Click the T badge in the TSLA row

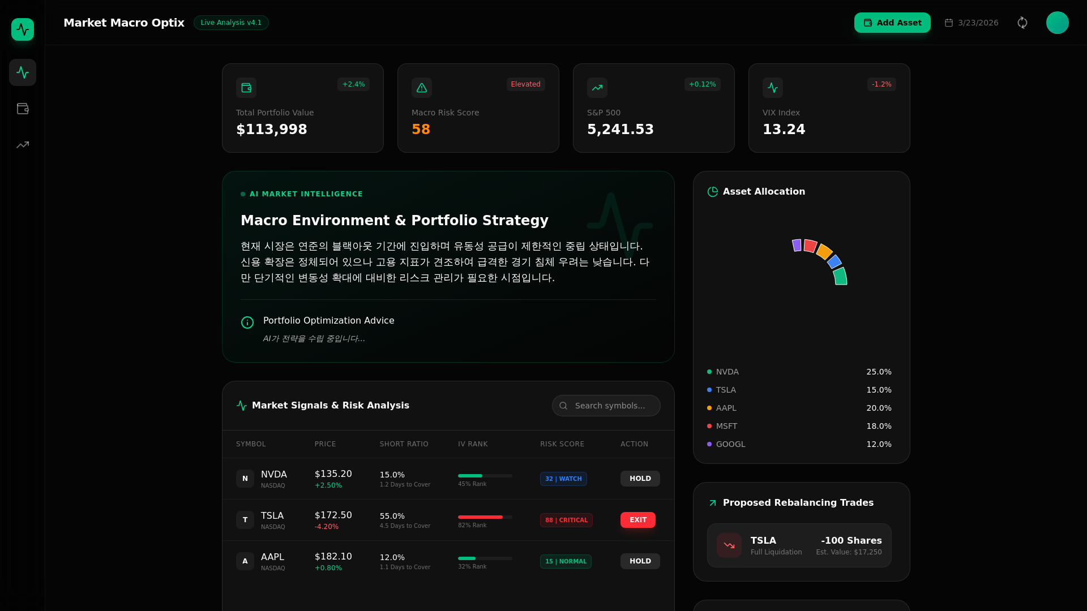245,520
